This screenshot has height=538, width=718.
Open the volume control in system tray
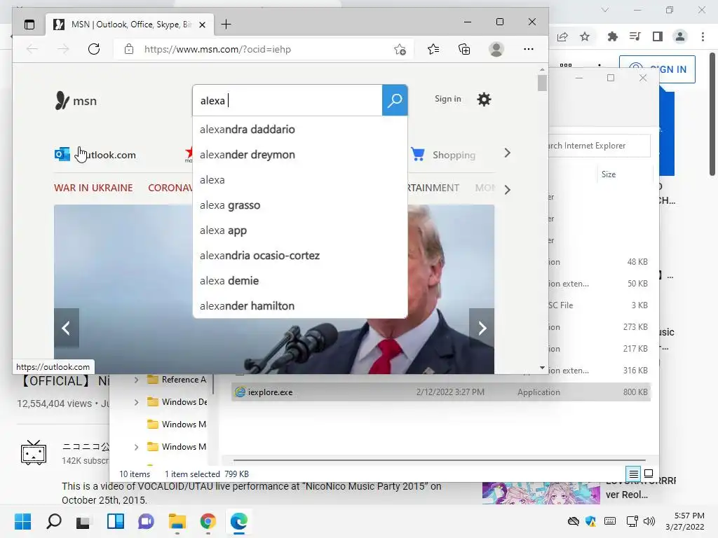tap(649, 521)
